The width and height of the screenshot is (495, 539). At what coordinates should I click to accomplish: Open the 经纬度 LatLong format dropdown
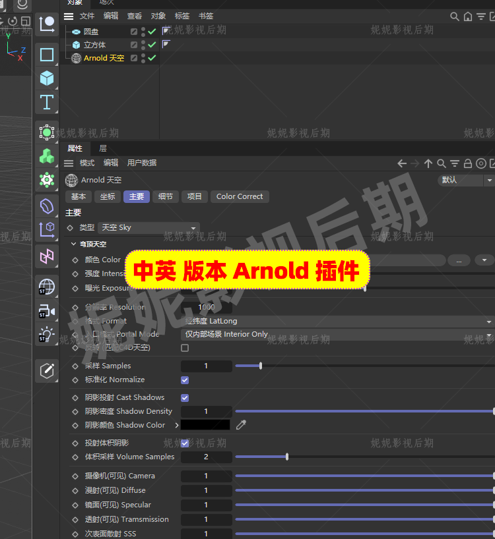point(337,321)
